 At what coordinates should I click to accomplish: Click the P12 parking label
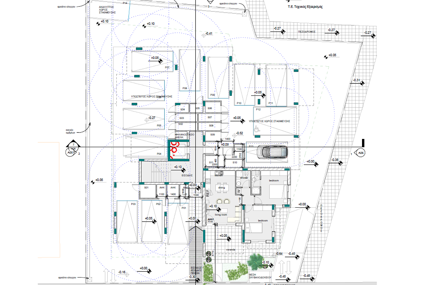coord(259,110)
